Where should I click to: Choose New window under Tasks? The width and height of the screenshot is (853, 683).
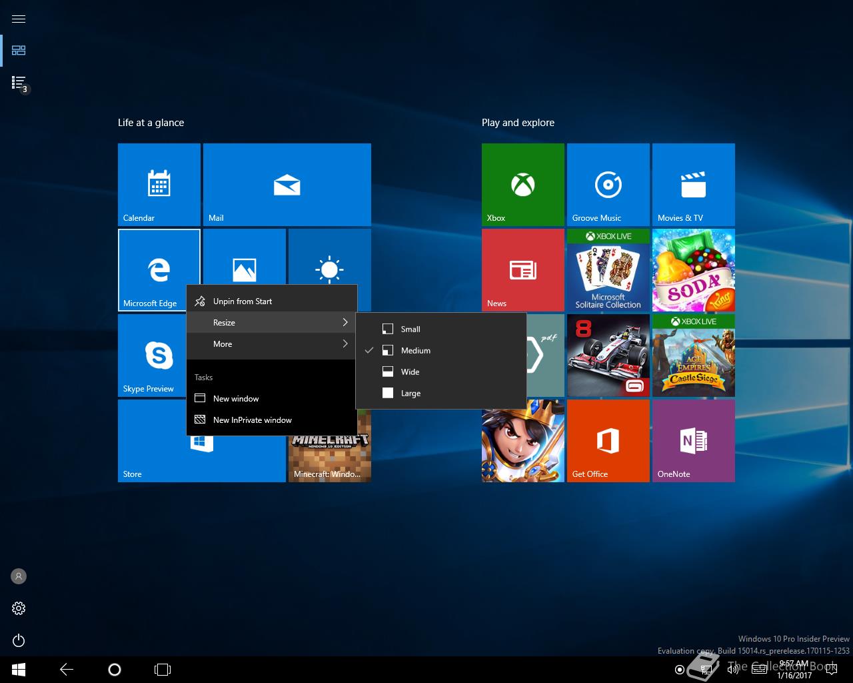(x=272, y=398)
